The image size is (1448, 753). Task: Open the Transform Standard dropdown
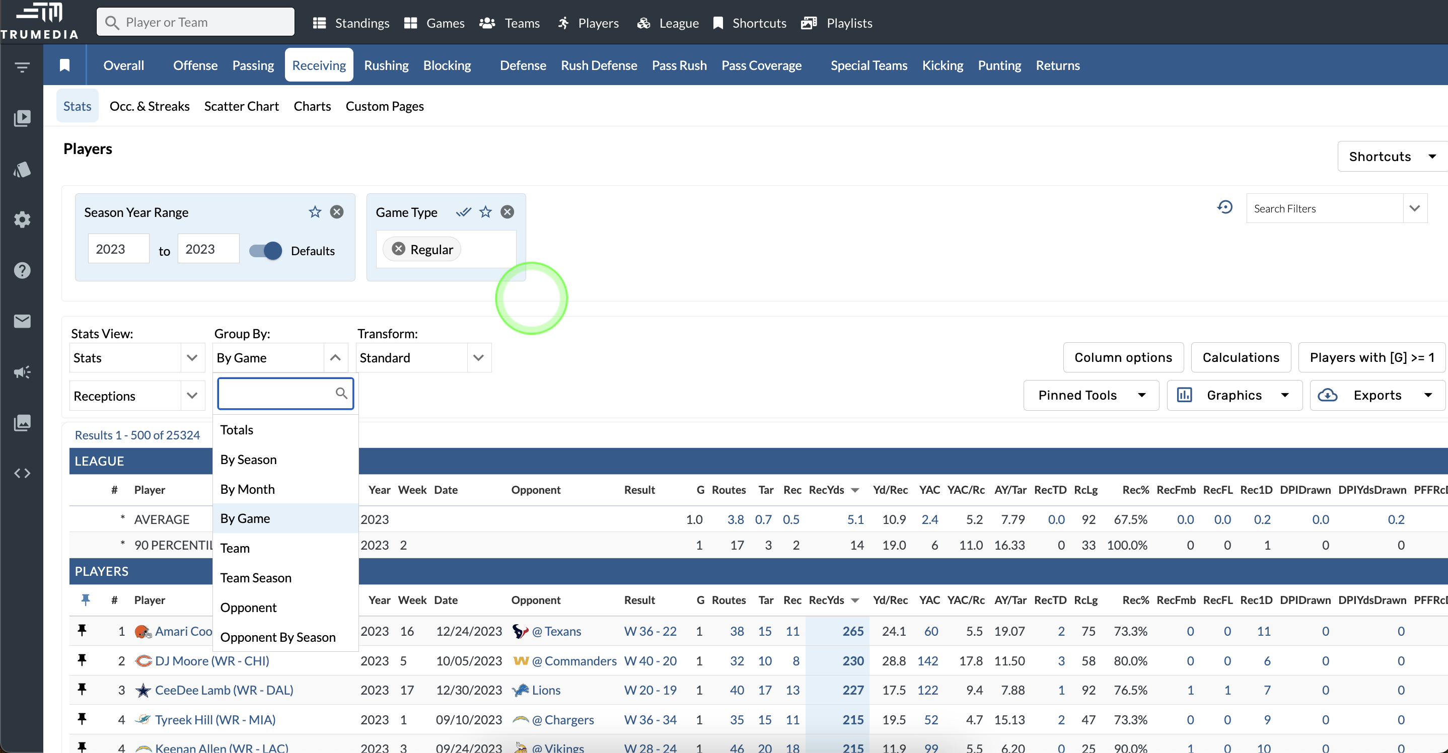coord(478,358)
